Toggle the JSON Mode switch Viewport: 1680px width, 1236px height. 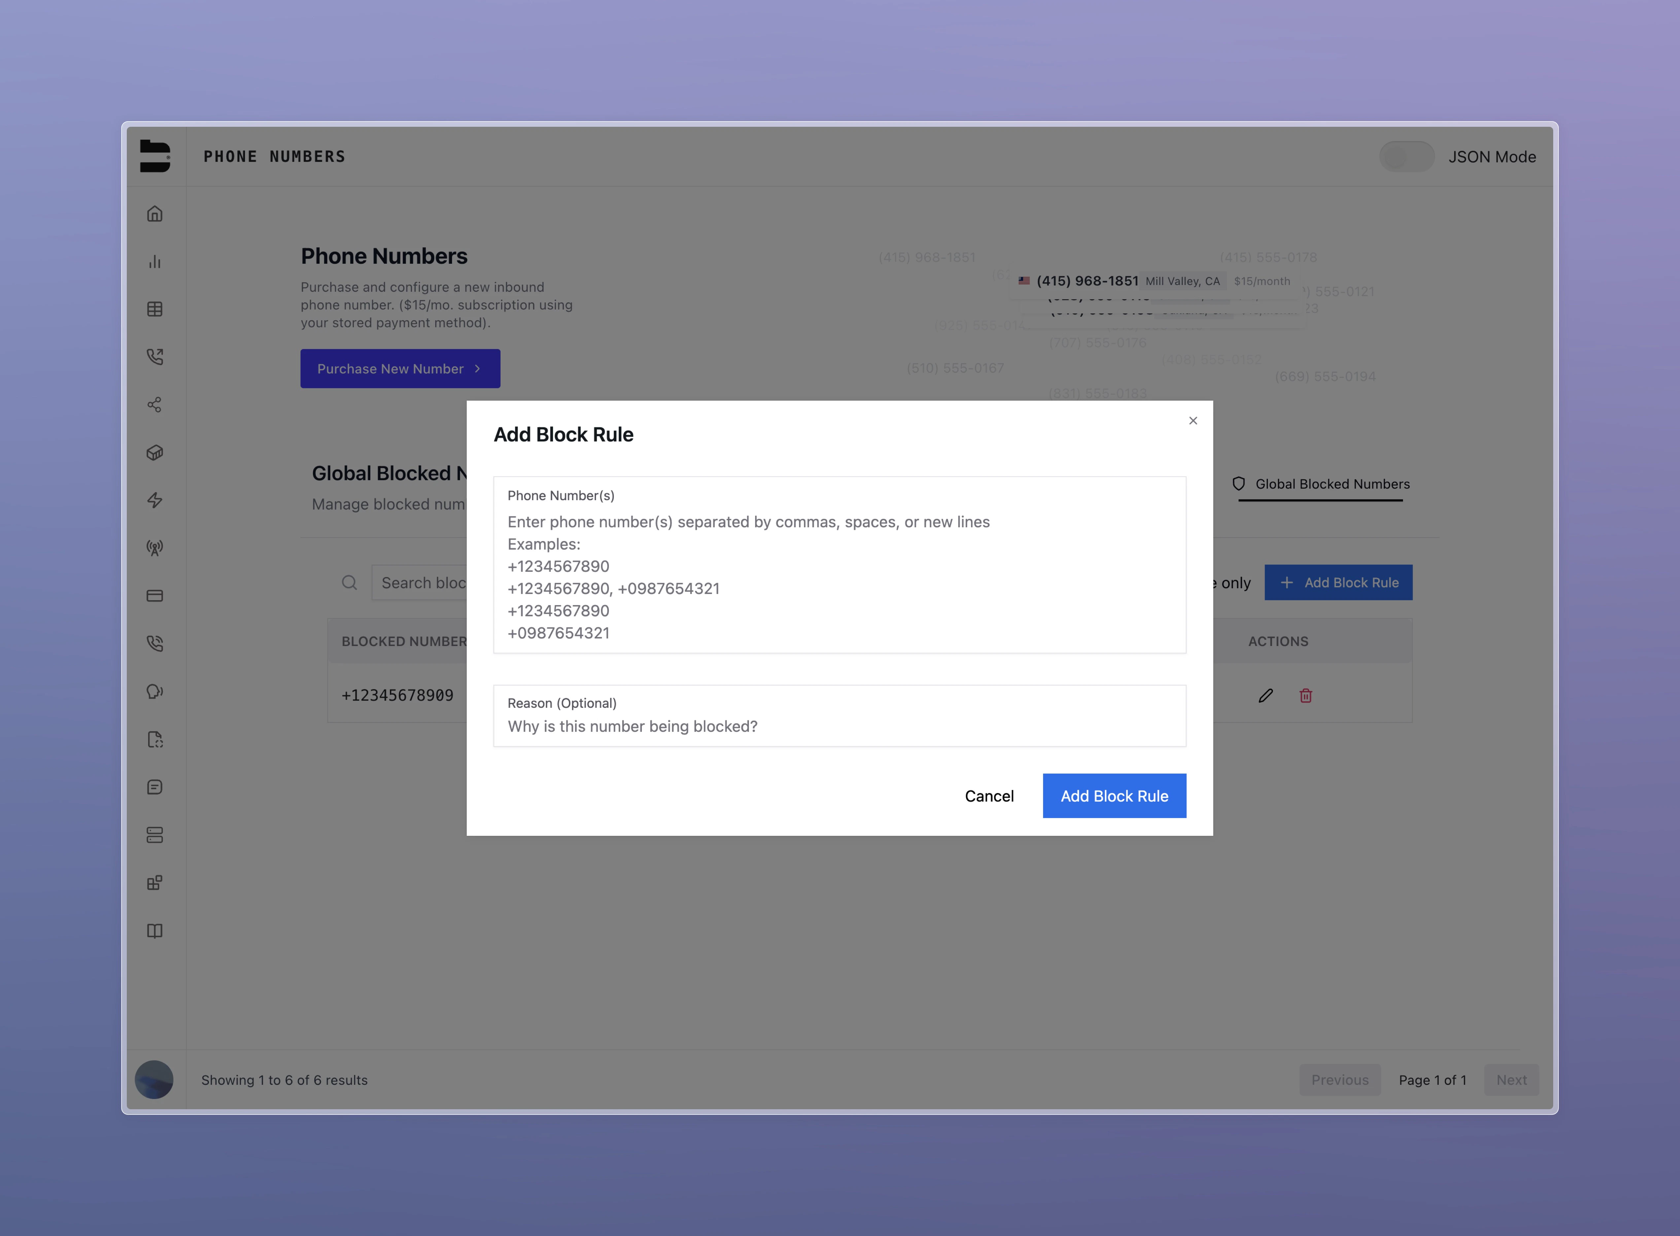click(x=1407, y=156)
